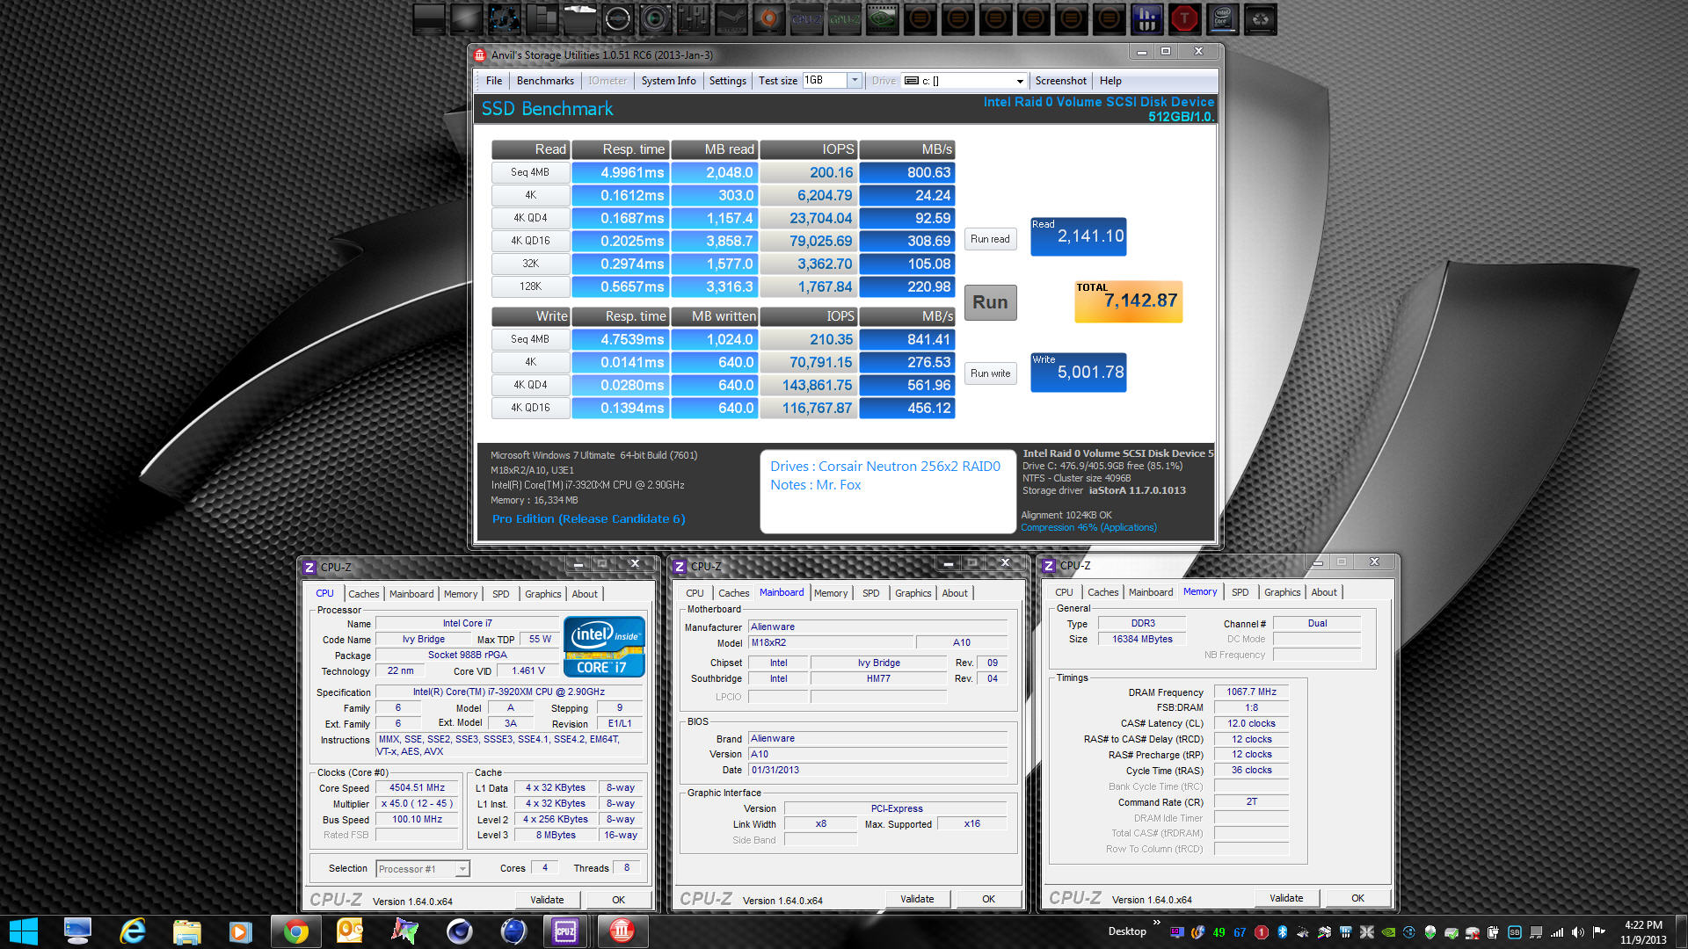Viewport: 1688px width, 949px height.
Task: Click the Intel inside Core i7 logo
Action: tap(604, 646)
